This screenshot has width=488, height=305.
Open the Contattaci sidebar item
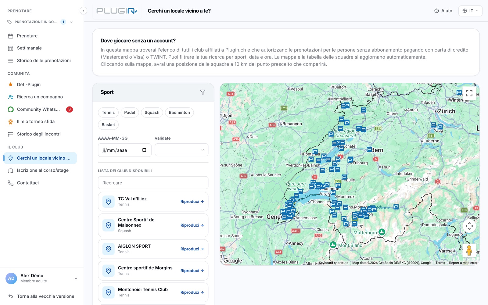click(40, 183)
